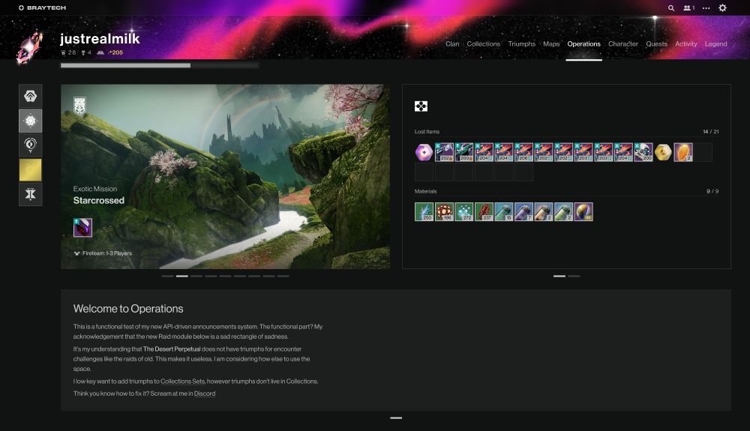
Task: Click the purple legendary engram in Lost Items
Action: coord(424,152)
